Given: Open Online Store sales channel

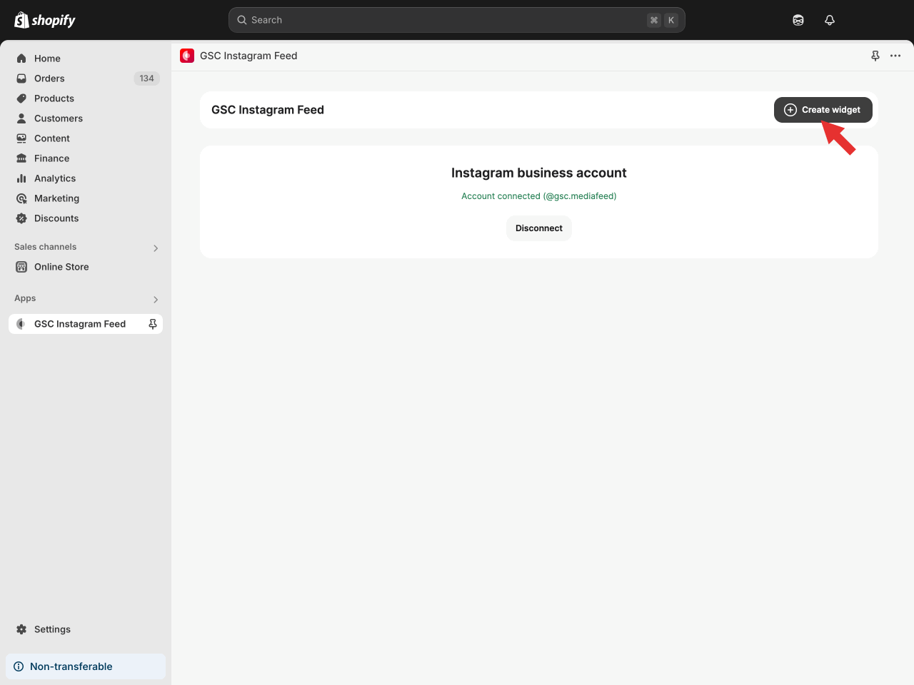Looking at the screenshot, I should click(61, 267).
